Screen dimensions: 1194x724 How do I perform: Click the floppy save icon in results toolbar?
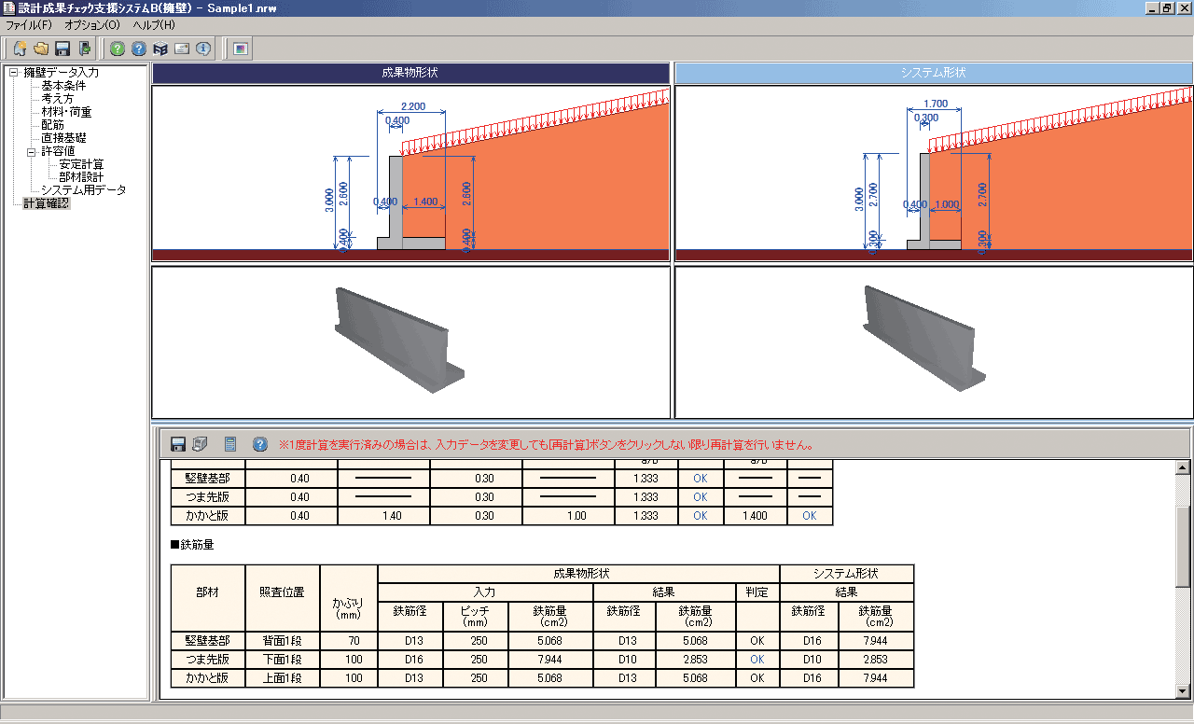pos(178,445)
